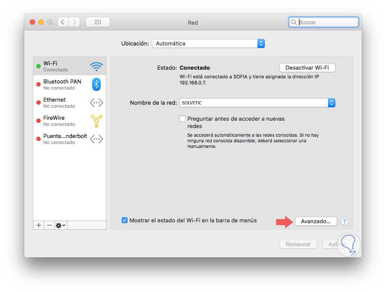Enable Preguntar antes de acceder a nuevas redes
Viewport: 386px width, 292px height.
click(183, 119)
